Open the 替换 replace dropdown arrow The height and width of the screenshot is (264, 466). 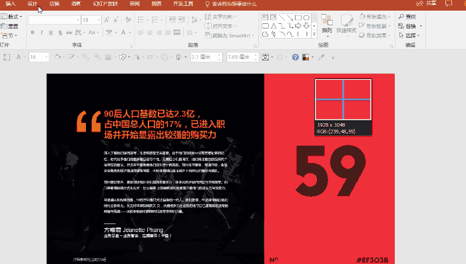click(x=421, y=26)
